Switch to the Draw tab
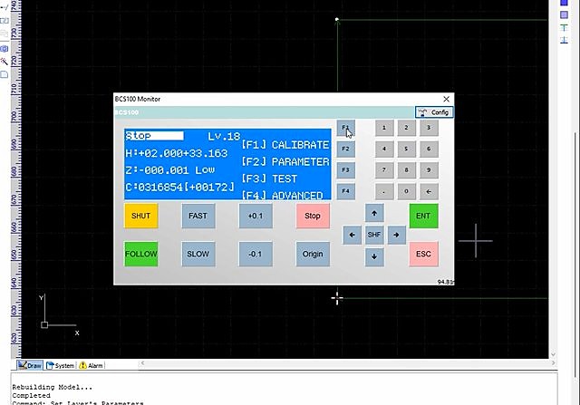The image size is (580, 405). [30, 365]
